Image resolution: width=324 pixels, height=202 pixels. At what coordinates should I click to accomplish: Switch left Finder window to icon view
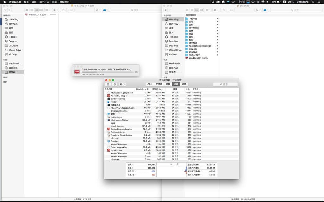27,10
